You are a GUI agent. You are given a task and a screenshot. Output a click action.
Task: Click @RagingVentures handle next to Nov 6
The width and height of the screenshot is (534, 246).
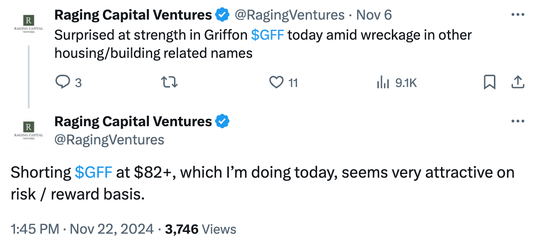(290, 15)
